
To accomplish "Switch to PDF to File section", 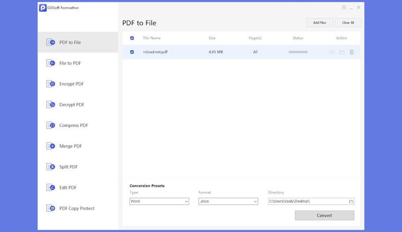I will coord(78,42).
